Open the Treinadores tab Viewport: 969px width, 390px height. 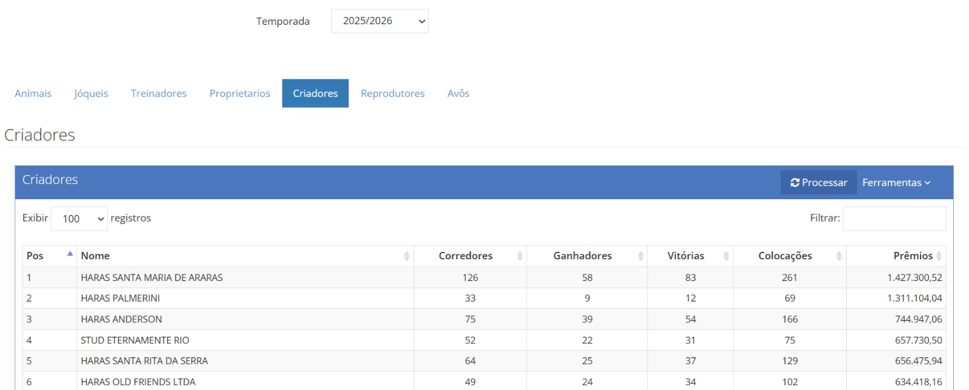pyautogui.click(x=159, y=93)
